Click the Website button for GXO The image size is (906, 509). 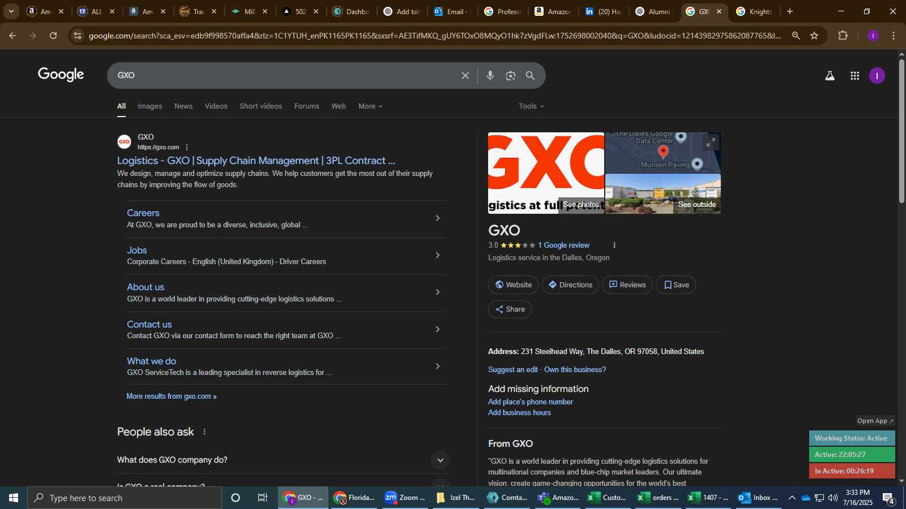click(x=514, y=285)
